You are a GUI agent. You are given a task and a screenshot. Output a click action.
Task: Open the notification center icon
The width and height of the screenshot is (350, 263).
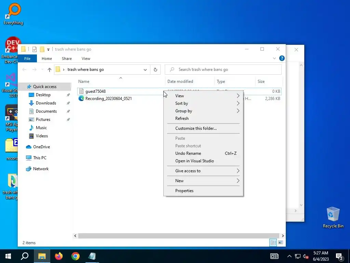pos(339,256)
